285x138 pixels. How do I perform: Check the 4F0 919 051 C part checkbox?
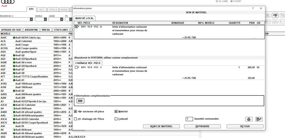pyautogui.click(x=76, y=67)
